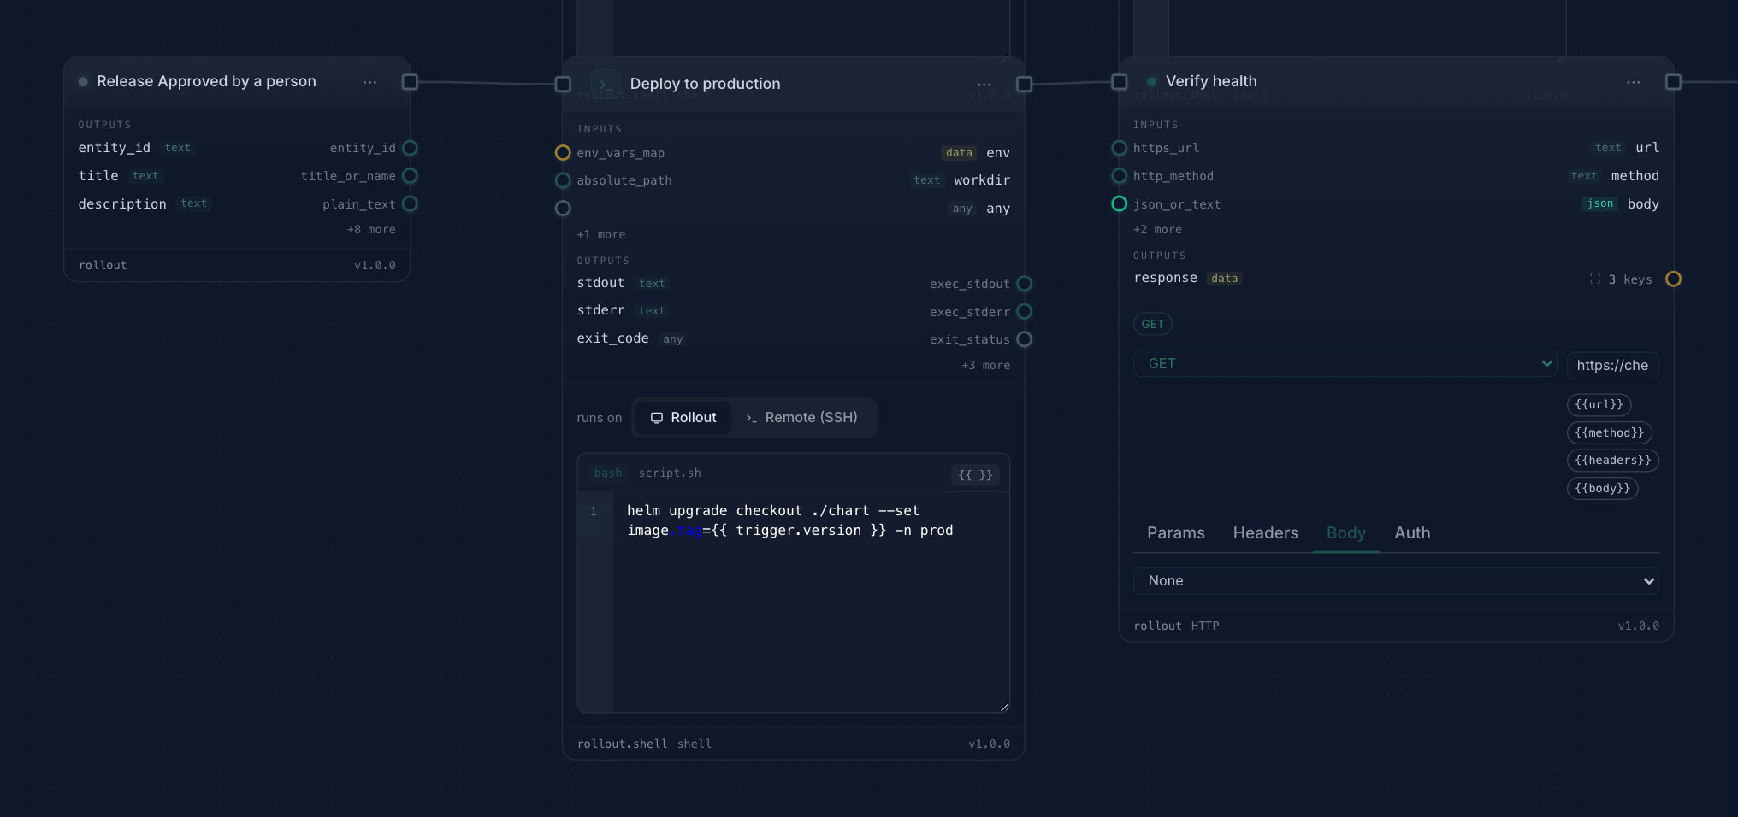
Task: Select the exit_status output port
Action: click(x=1024, y=339)
